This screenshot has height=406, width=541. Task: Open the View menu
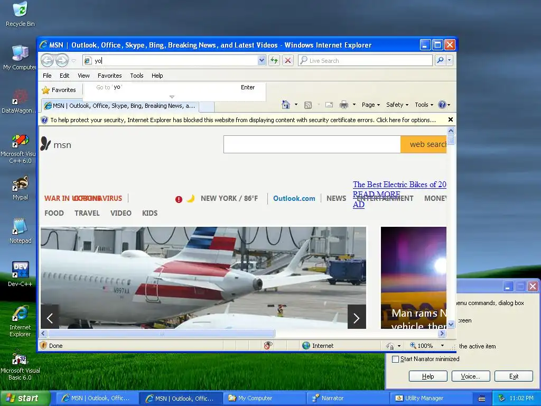83,76
